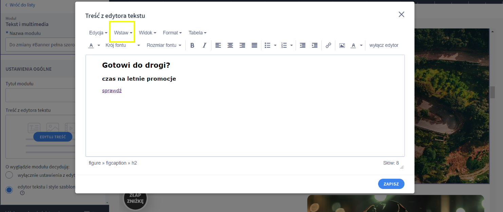Click figure in the element path
The width and height of the screenshot is (503, 212).
click(95, 163)
